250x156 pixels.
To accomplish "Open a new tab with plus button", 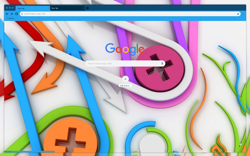I will pos(87,8).
